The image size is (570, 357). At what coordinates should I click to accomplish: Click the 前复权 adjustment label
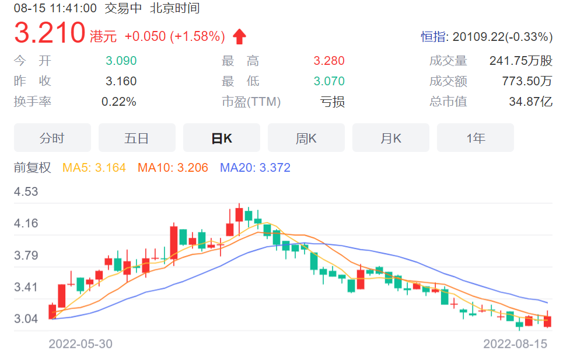(32, 168)
